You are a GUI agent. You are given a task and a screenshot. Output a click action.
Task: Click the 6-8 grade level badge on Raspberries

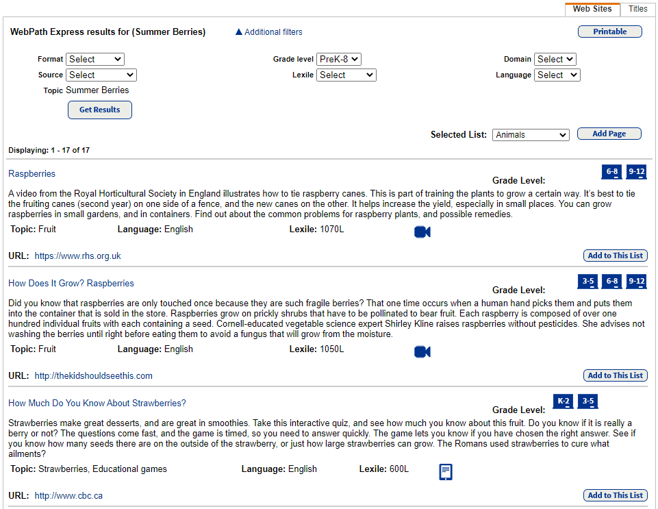click(x=611, y=172)
